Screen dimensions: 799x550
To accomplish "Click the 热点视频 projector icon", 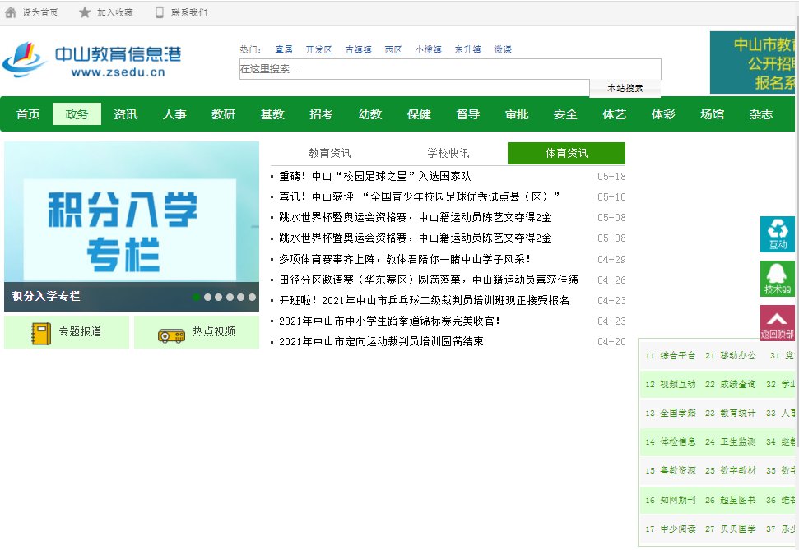I will click(x=171, y=332).
